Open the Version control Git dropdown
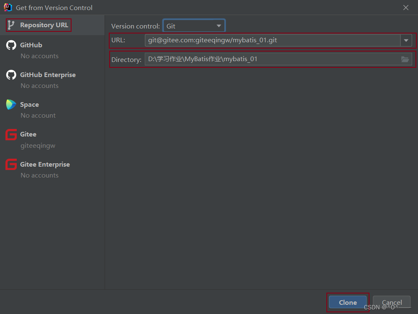 coord(194,26)
